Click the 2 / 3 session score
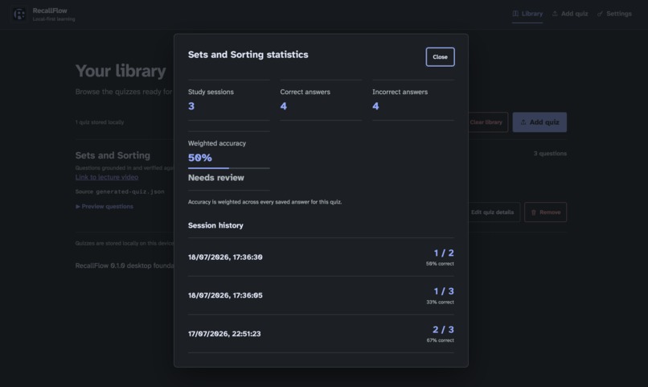This screenshot has width=648, height=387. coord(443,330)
